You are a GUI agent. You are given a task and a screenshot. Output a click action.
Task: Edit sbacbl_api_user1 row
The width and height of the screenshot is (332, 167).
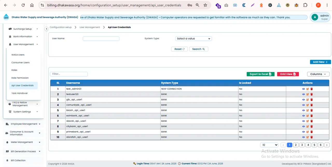(308, 121)
